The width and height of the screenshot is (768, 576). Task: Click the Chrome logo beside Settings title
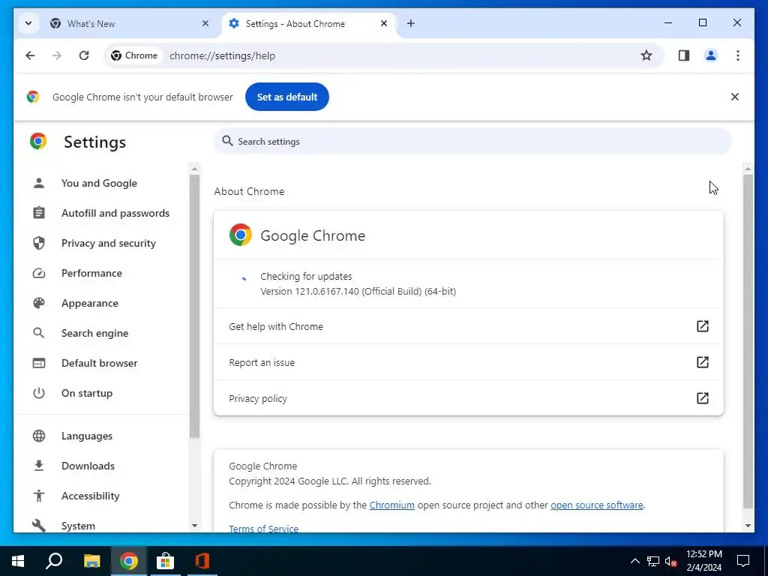38,141
